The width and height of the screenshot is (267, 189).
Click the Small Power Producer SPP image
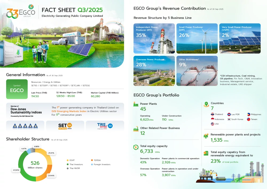(197, 38)
